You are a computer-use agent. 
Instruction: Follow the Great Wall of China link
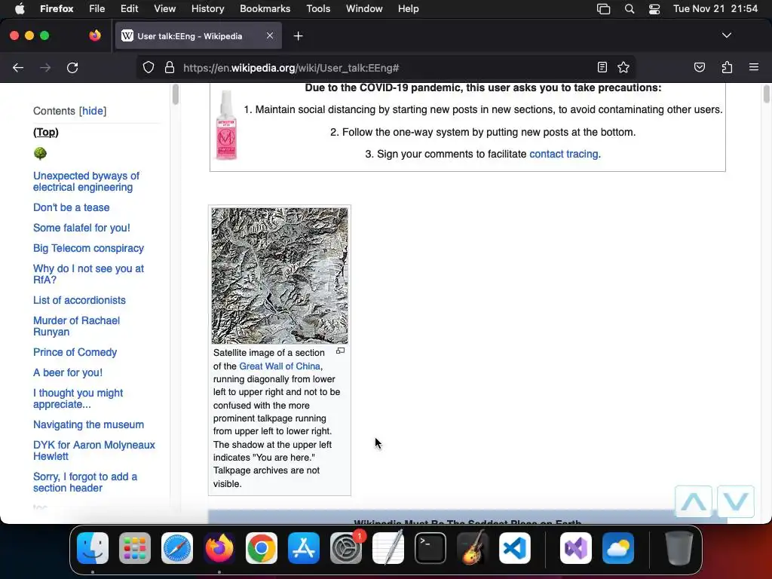pyautogui.click(x=280, y=366)
